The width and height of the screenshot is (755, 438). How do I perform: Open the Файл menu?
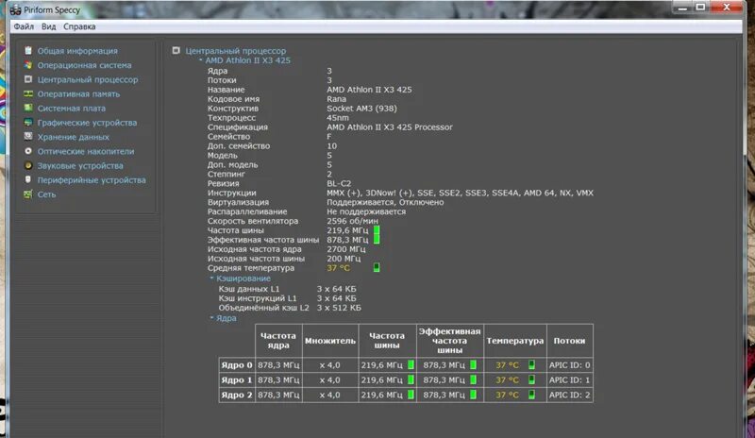[x=24, y=26]
